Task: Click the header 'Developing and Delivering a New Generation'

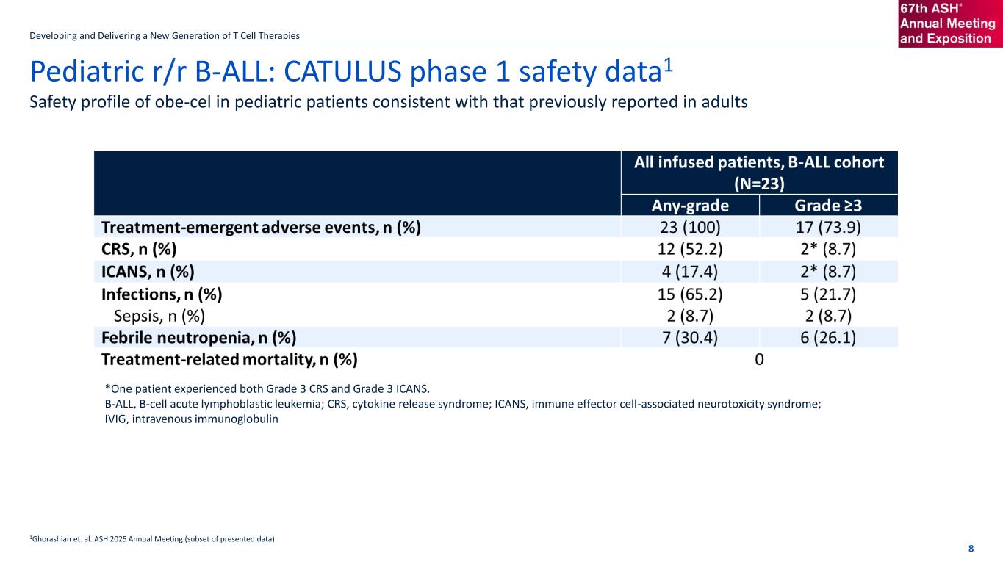Action: 164,36
